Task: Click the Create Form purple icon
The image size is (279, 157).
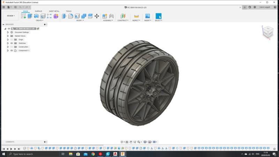Action: tap(56, 16)
